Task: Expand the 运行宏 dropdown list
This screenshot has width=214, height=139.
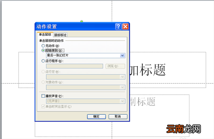Action: (122, 77)
